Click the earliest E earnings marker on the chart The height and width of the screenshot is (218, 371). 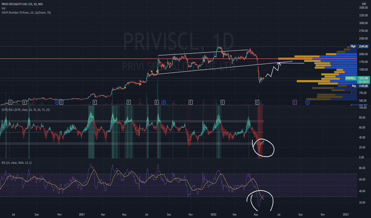click(x=10, y=102)
